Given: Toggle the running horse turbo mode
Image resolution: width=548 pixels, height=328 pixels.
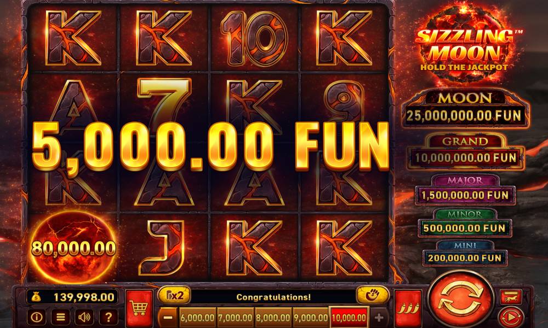Looking at the screenshot, I should coord(511,297).
